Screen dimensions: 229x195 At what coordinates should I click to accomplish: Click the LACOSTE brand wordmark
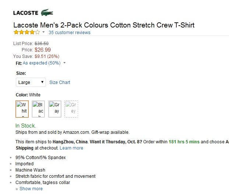(26, 13)
